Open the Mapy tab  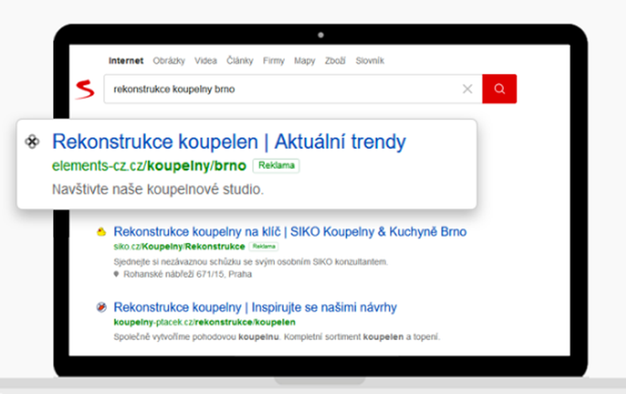pos(305,61)
